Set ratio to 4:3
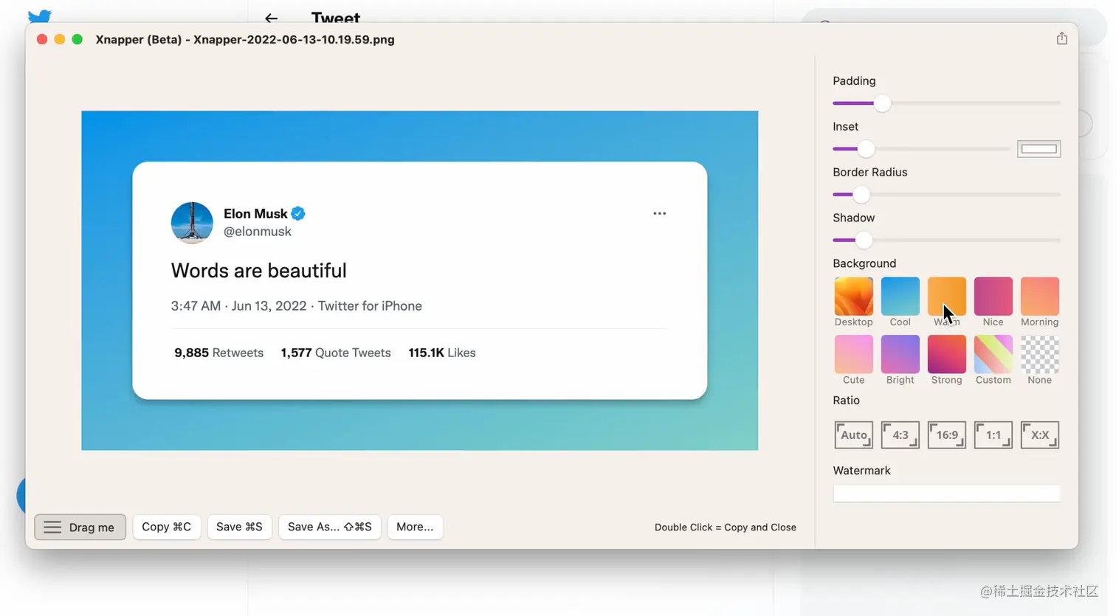This screenshot has width=1116, height=616. point(900,435)
